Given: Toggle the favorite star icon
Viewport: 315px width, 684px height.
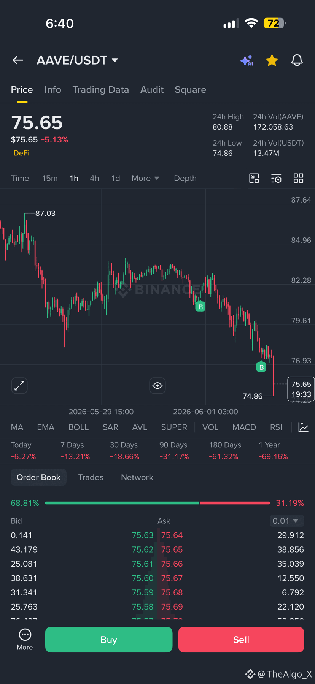Looking at the screenshot, I should tap(272, 60).
